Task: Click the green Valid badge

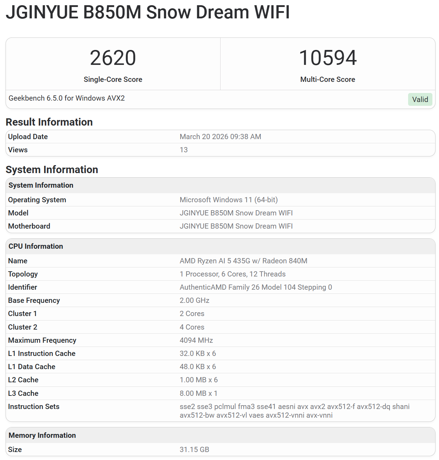Action: tap(420, 100)
